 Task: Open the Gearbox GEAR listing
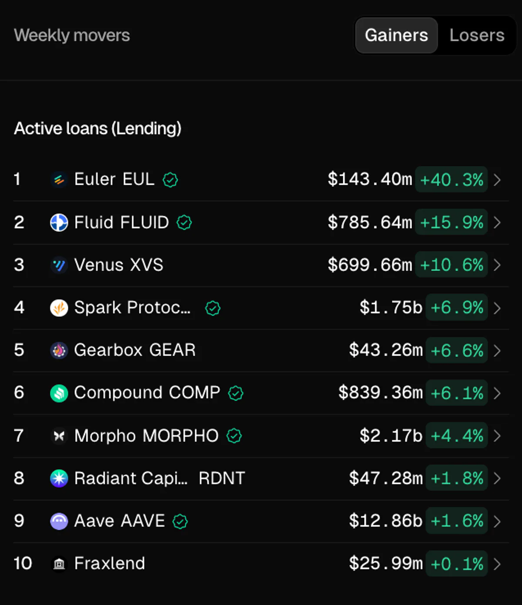(x=261, y=350)
